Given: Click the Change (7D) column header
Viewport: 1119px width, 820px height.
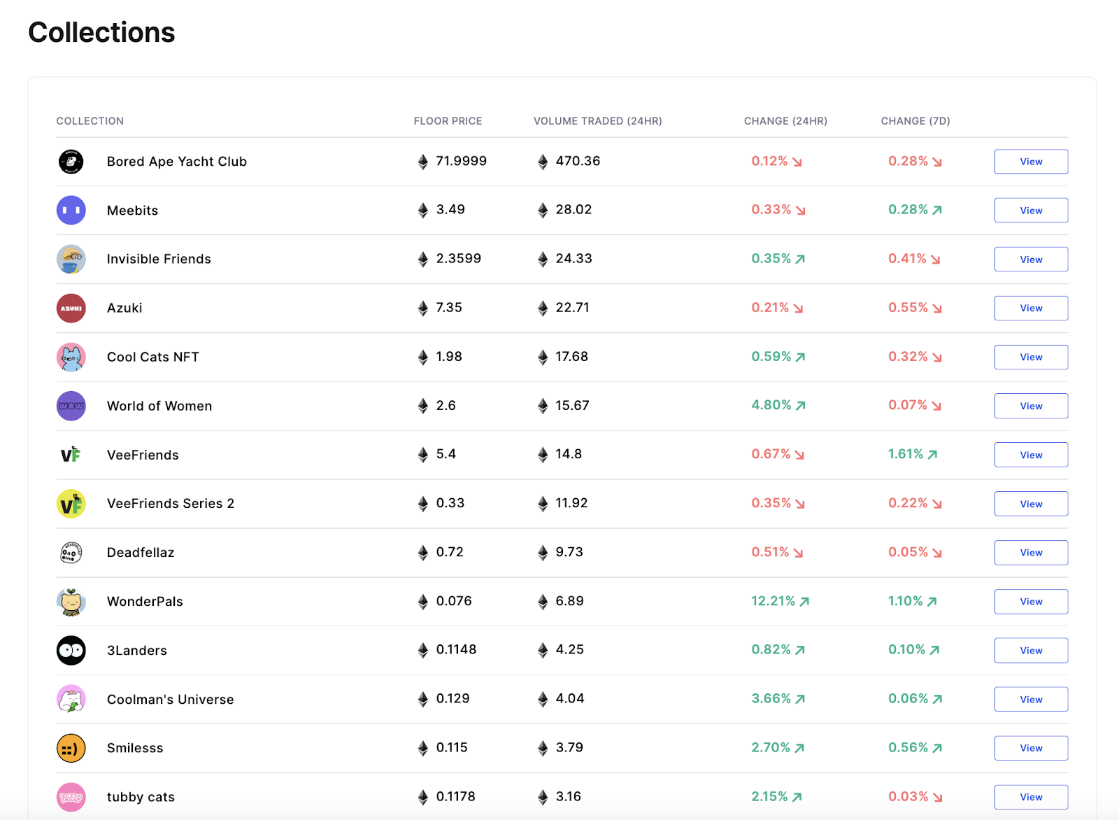Looking at the screenshot, I should coord(915,121).
